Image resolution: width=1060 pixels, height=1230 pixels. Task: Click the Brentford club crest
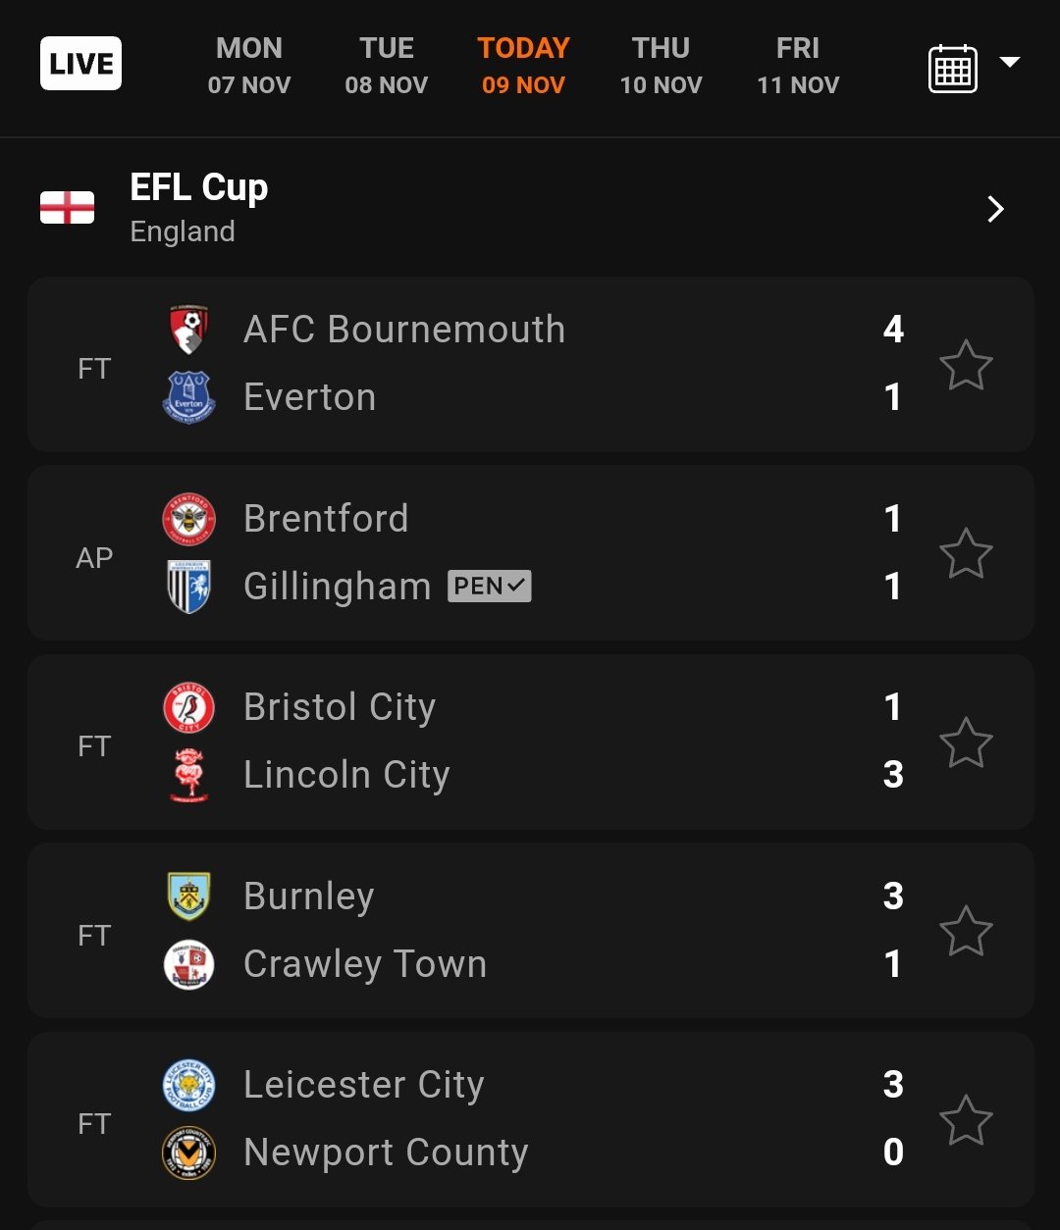188,519
